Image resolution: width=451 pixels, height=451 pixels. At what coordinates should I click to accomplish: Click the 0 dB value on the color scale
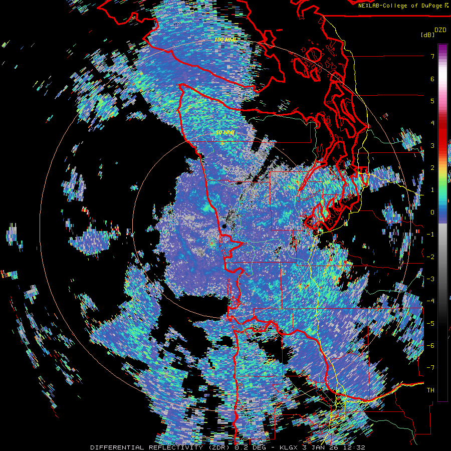[432, 212]
